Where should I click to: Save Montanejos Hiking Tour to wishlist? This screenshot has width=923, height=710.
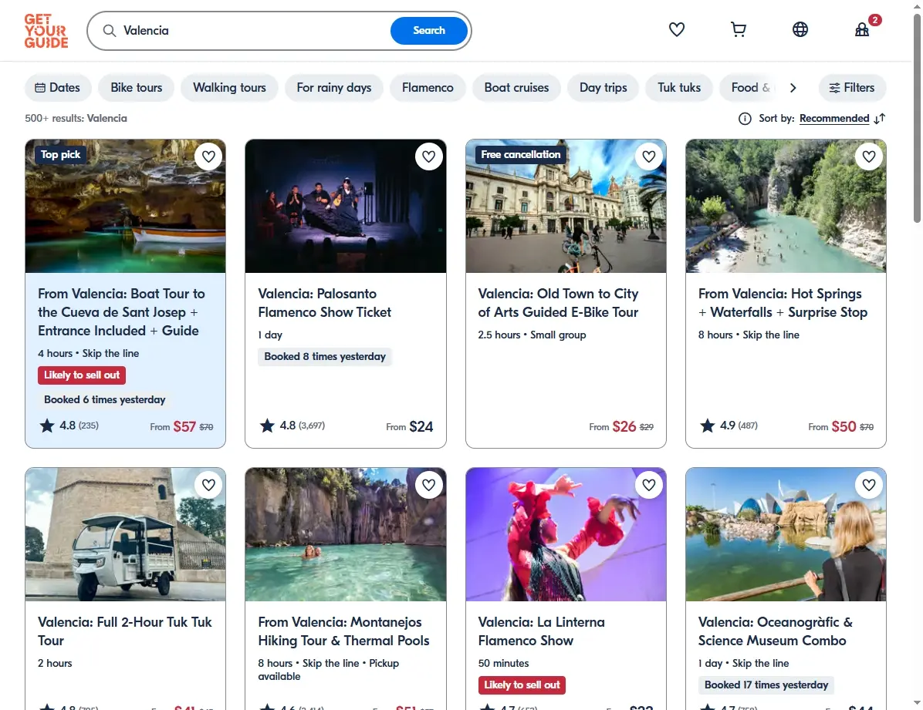pyautogui.click(x=428, y=485)
